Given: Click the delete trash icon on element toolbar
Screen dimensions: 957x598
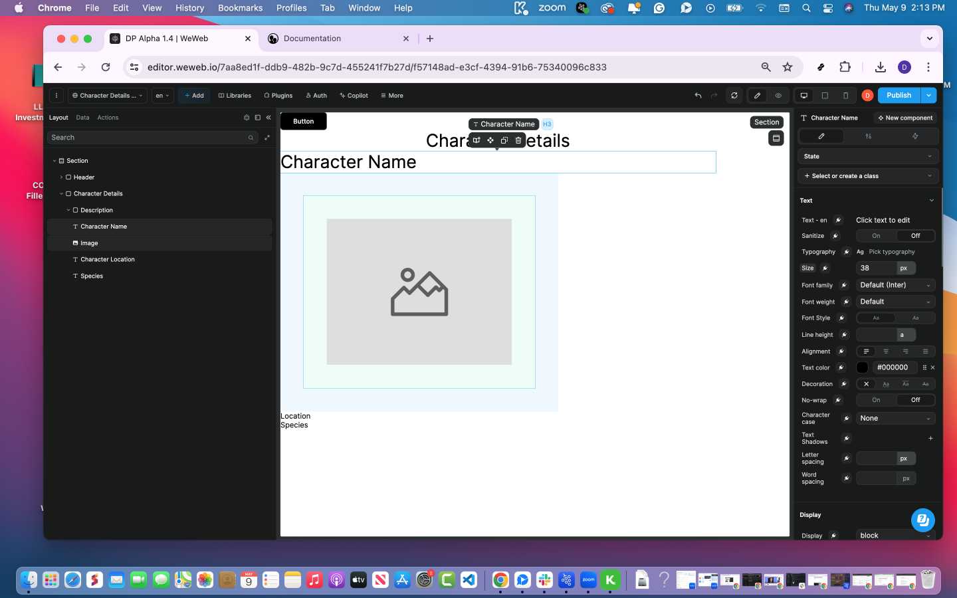Looking at the screenshot, I should pos(518,140).
